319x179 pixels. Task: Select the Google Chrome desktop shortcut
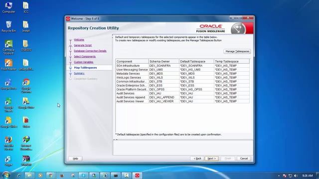click(26, 86)
